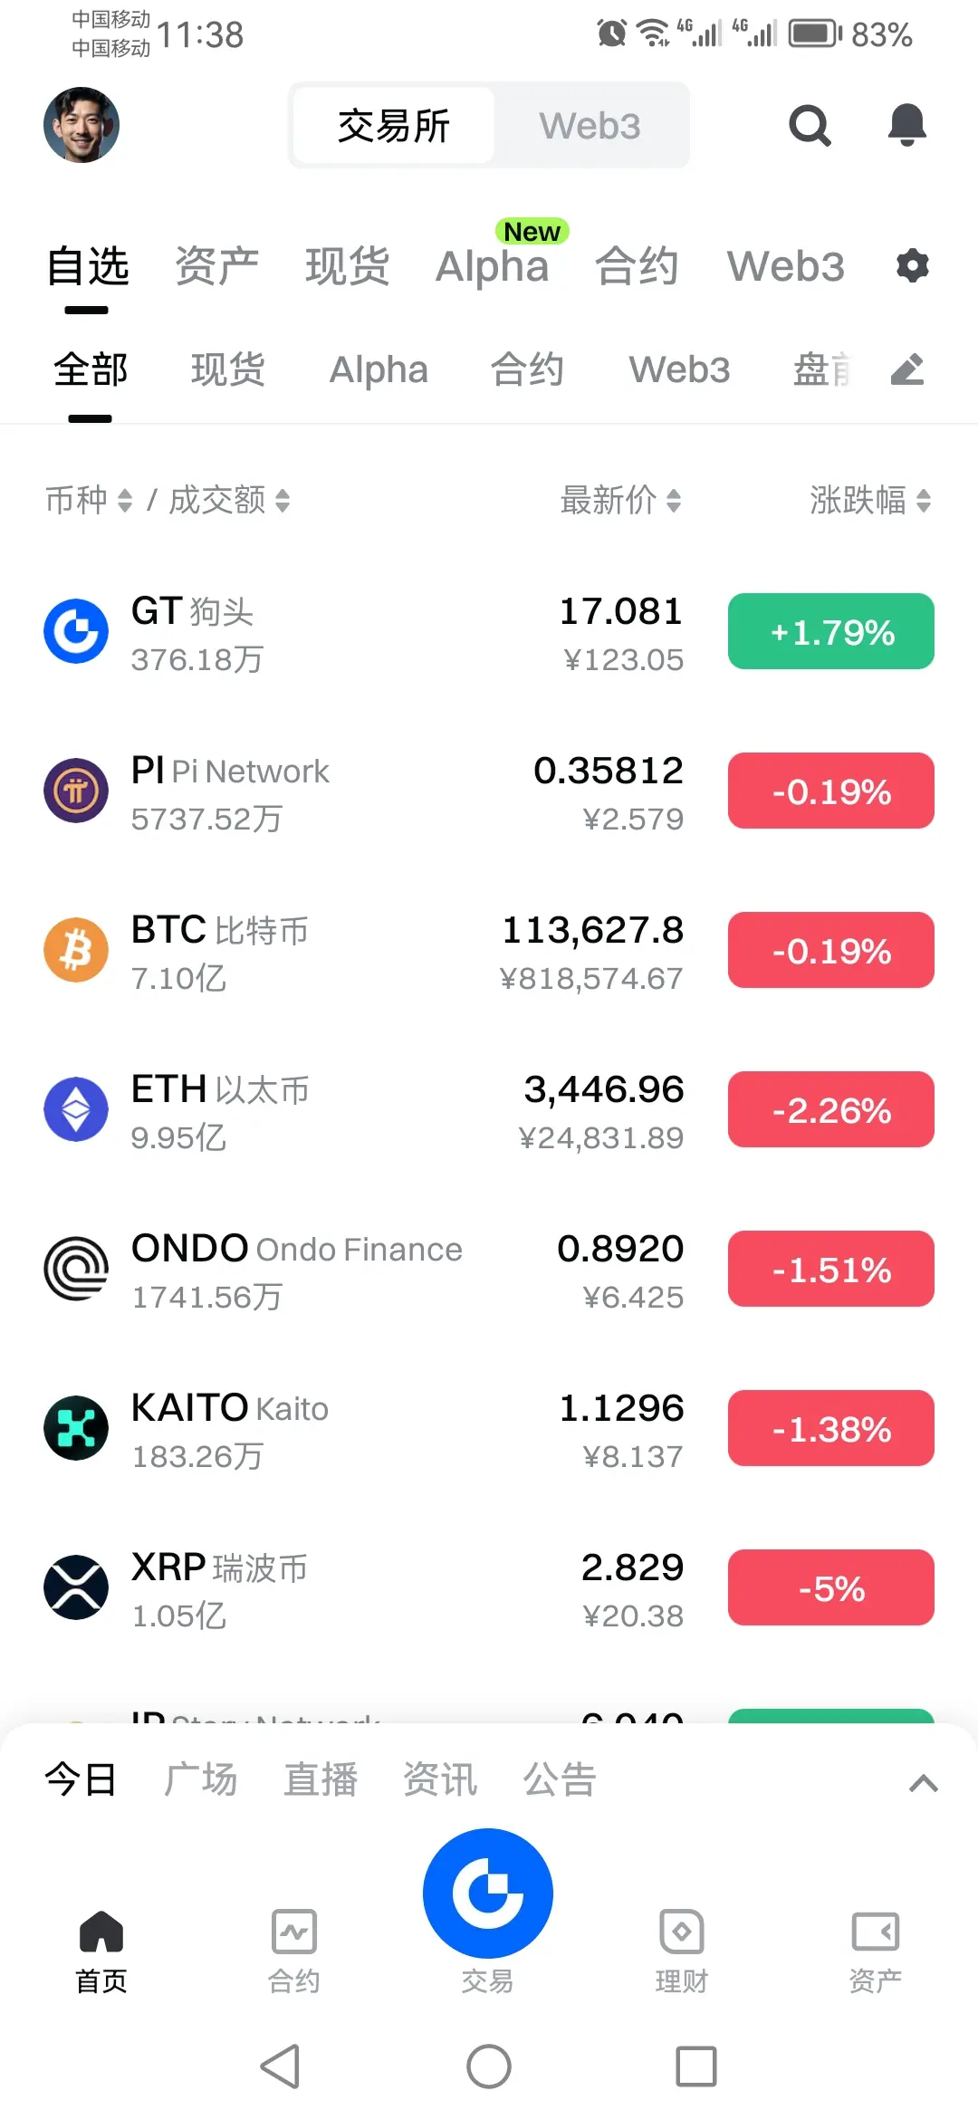Open the 公告 announcements tab
This screenshot has height=2119, width=978.
pyautogui.click(x=560, y=1779)
